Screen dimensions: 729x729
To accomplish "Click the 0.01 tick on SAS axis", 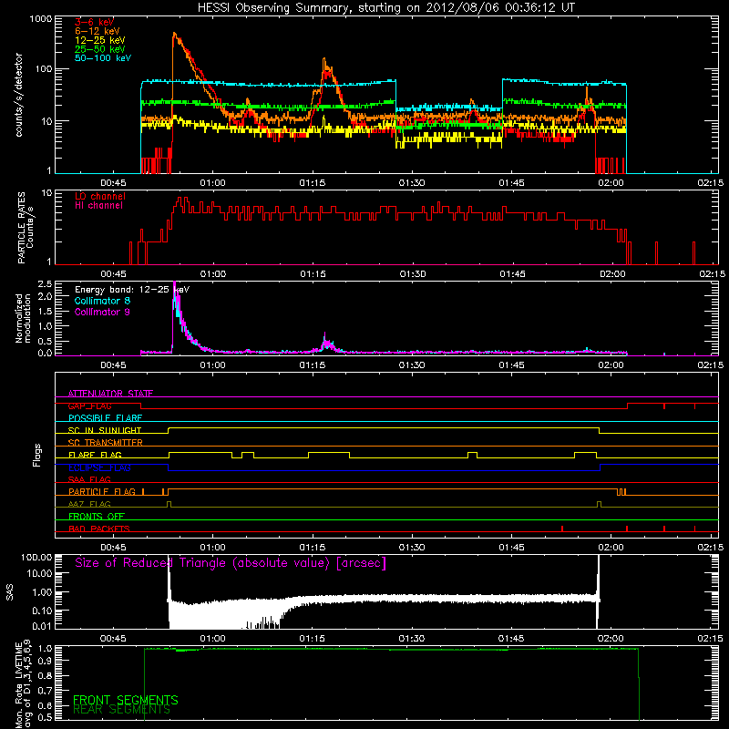I will pos(42,626).
